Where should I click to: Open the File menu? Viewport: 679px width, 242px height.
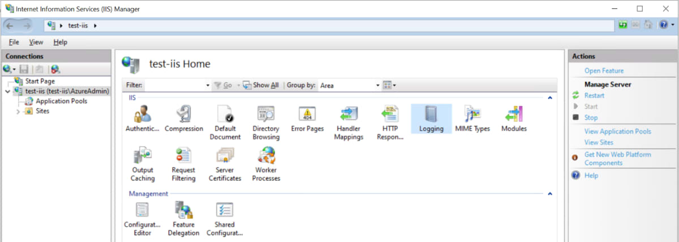(x=14, y=42)
